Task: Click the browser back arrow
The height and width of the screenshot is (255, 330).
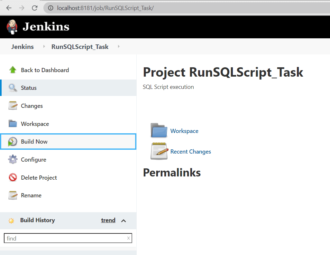Action: click(x=9, y=8)
